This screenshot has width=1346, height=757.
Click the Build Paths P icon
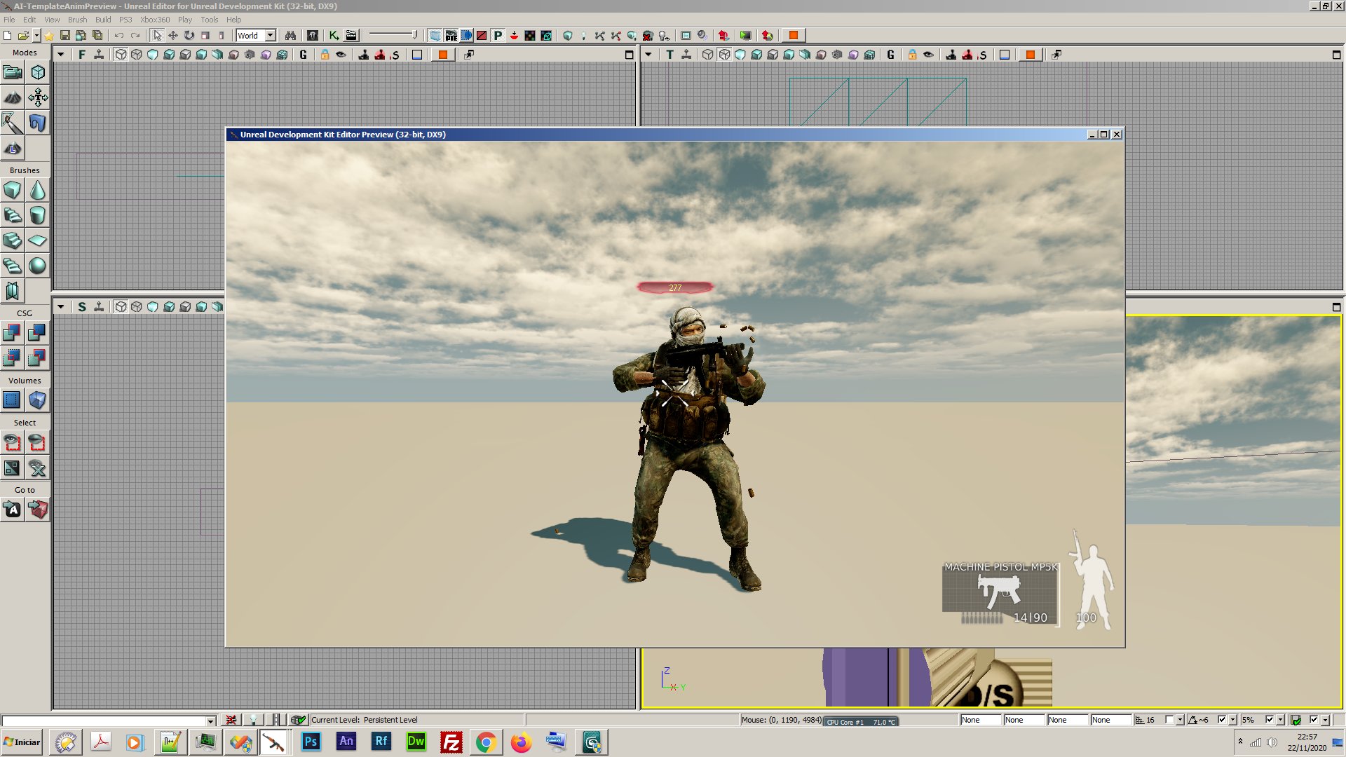[x=498, y=35]
